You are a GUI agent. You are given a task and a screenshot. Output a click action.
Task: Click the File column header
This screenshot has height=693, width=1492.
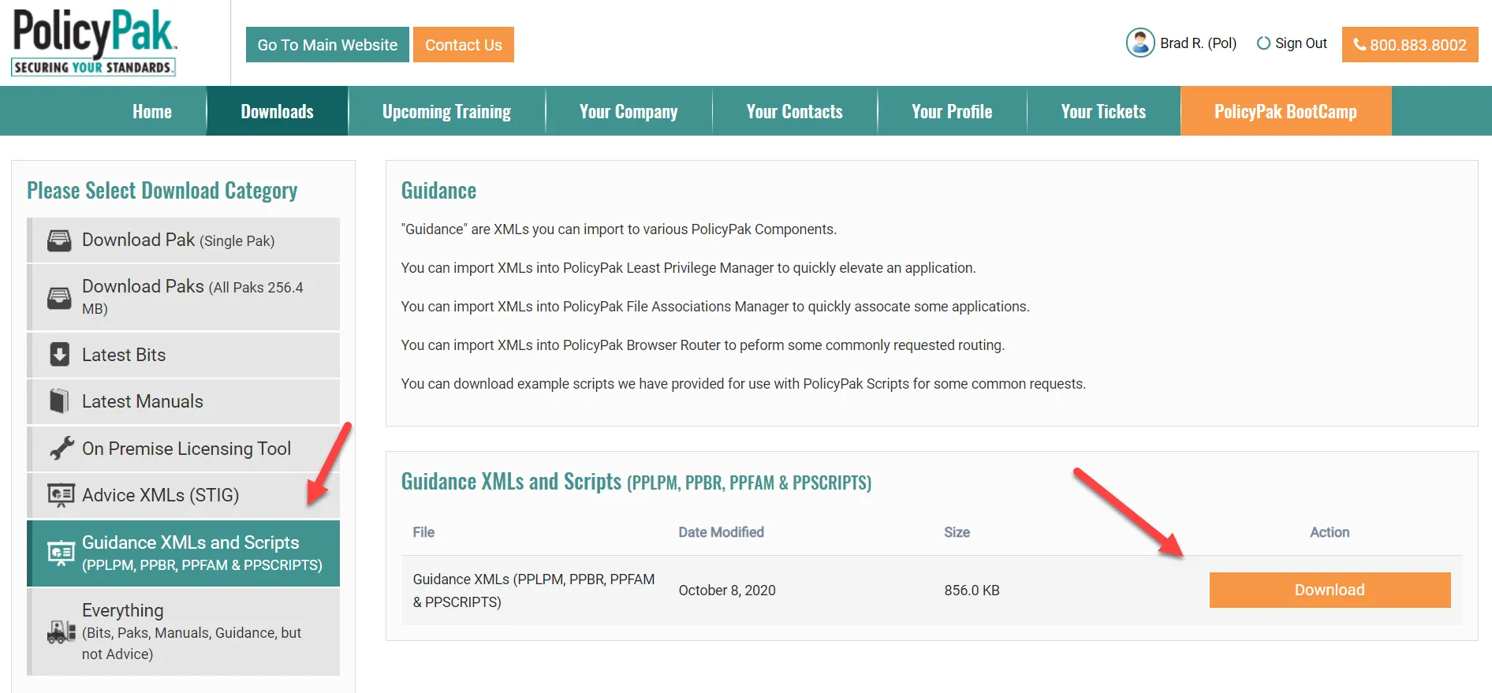tap(423, 532)
